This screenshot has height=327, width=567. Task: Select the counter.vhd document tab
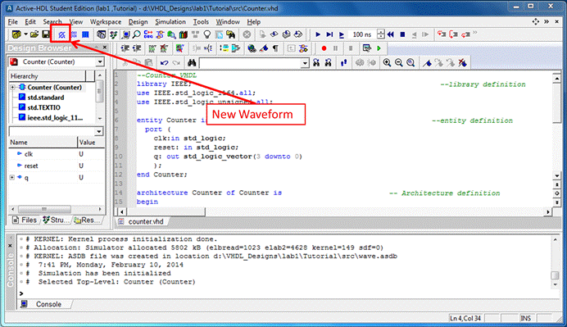pos(142,221)
